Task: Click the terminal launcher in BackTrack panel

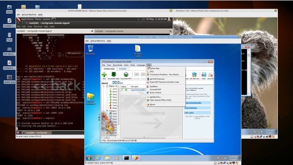Action: click(x=54, y=19)
